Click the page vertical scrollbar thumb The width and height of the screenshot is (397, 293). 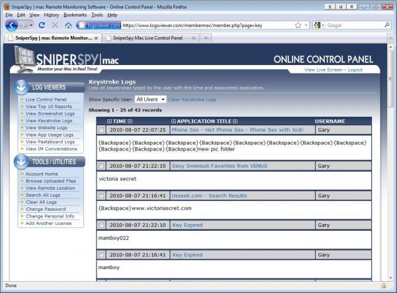click(x=390, y=79)
